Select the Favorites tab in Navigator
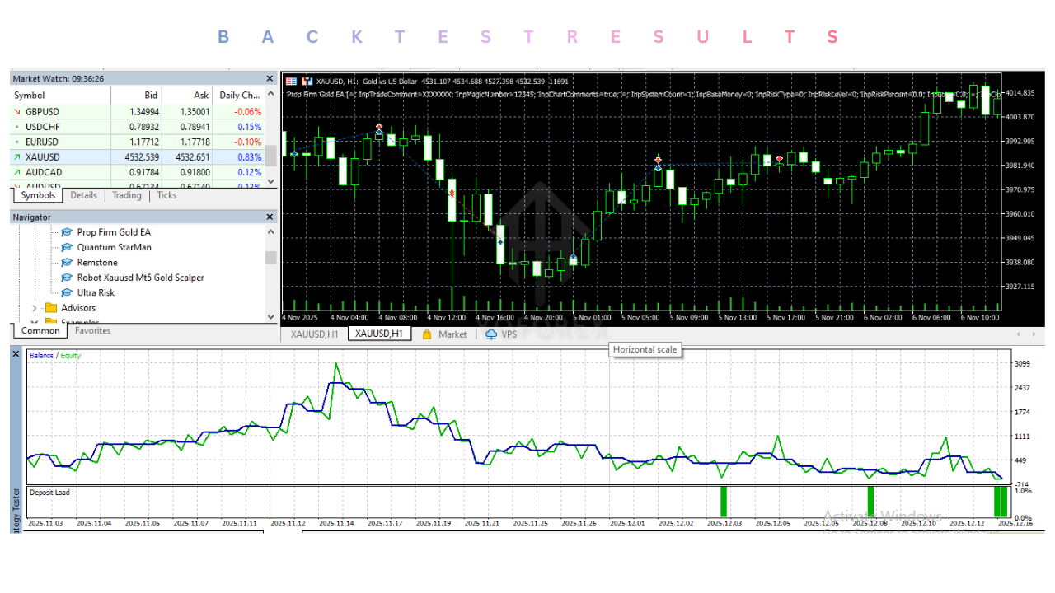This screenshot has height=593, width=1055. pyautogui.click(x=91, y=330)
